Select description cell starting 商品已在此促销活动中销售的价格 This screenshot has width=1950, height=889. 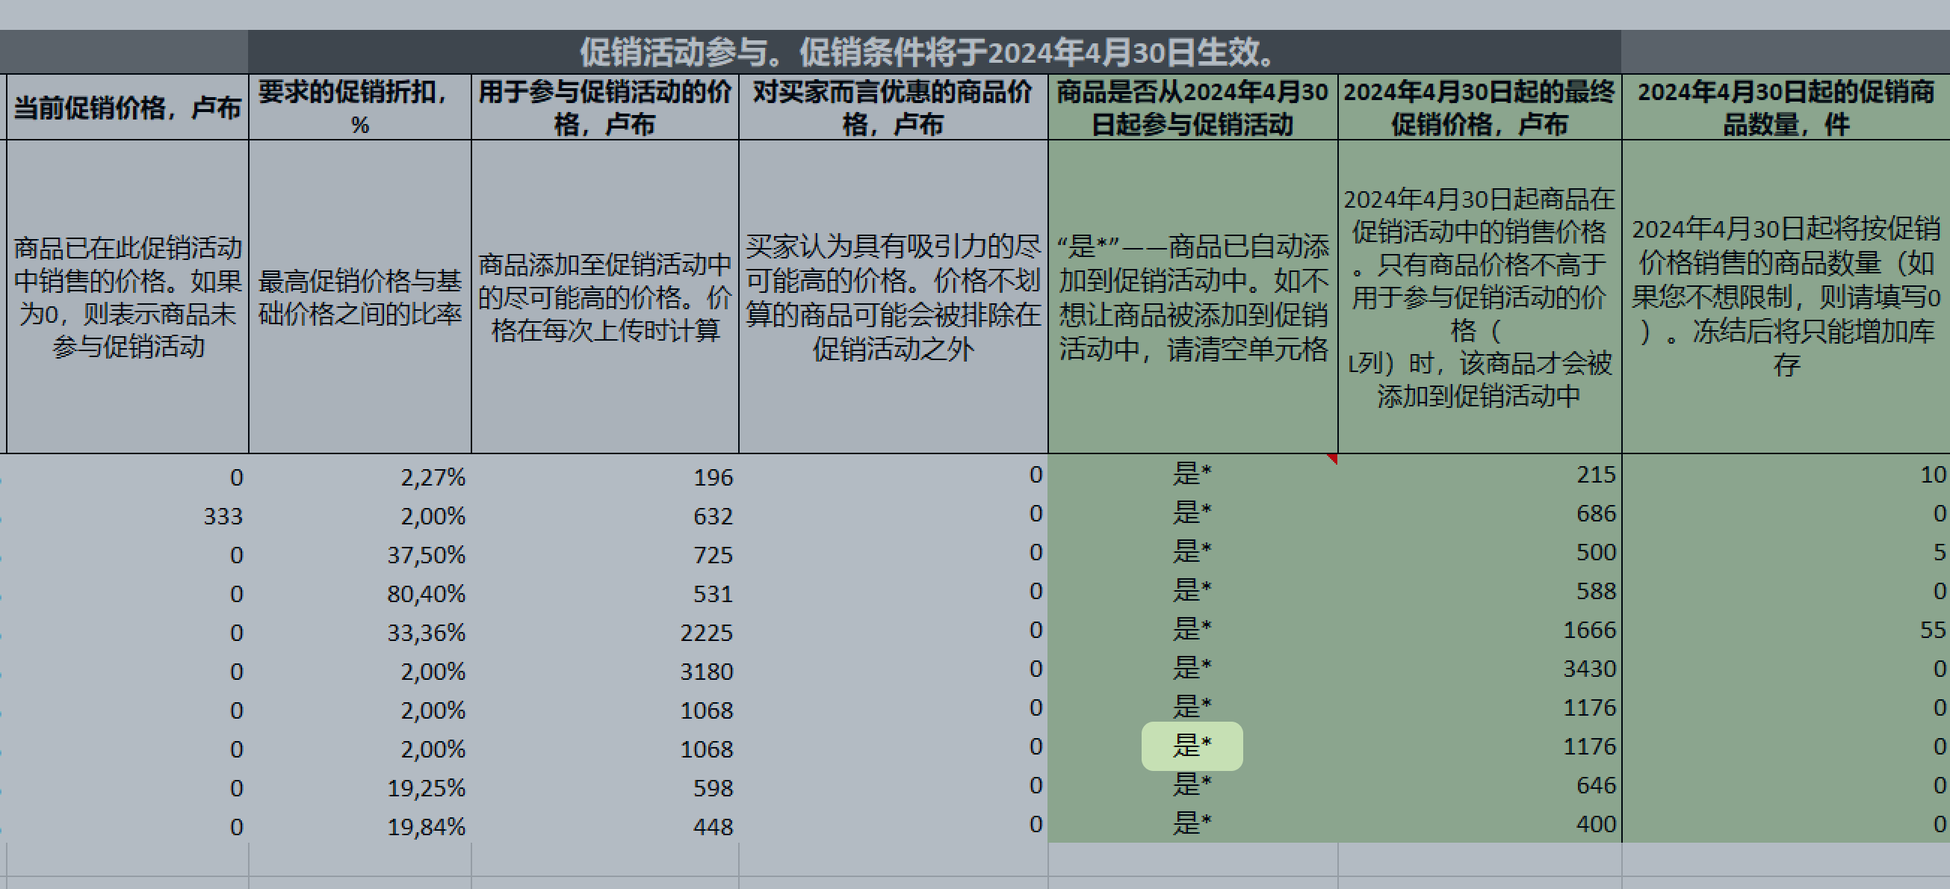[x=127, y=297]
